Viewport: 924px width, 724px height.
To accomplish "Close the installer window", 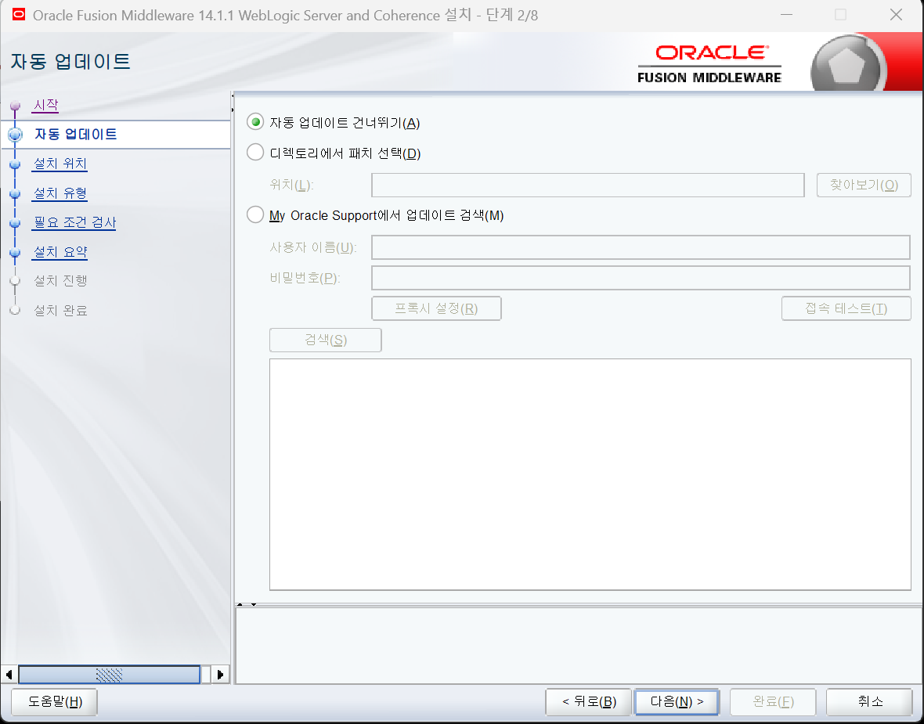I will (897, 15).
